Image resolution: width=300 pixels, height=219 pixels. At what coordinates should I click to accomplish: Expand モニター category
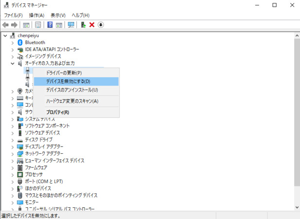(13, 202)
